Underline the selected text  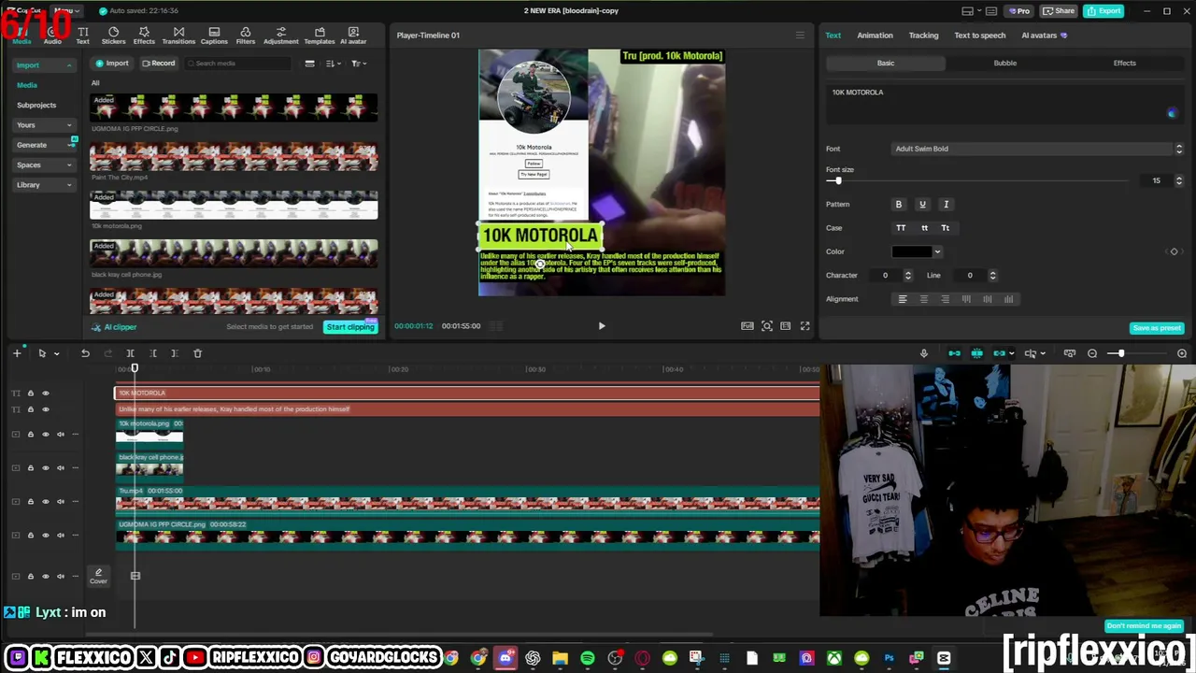coord(922,205)
